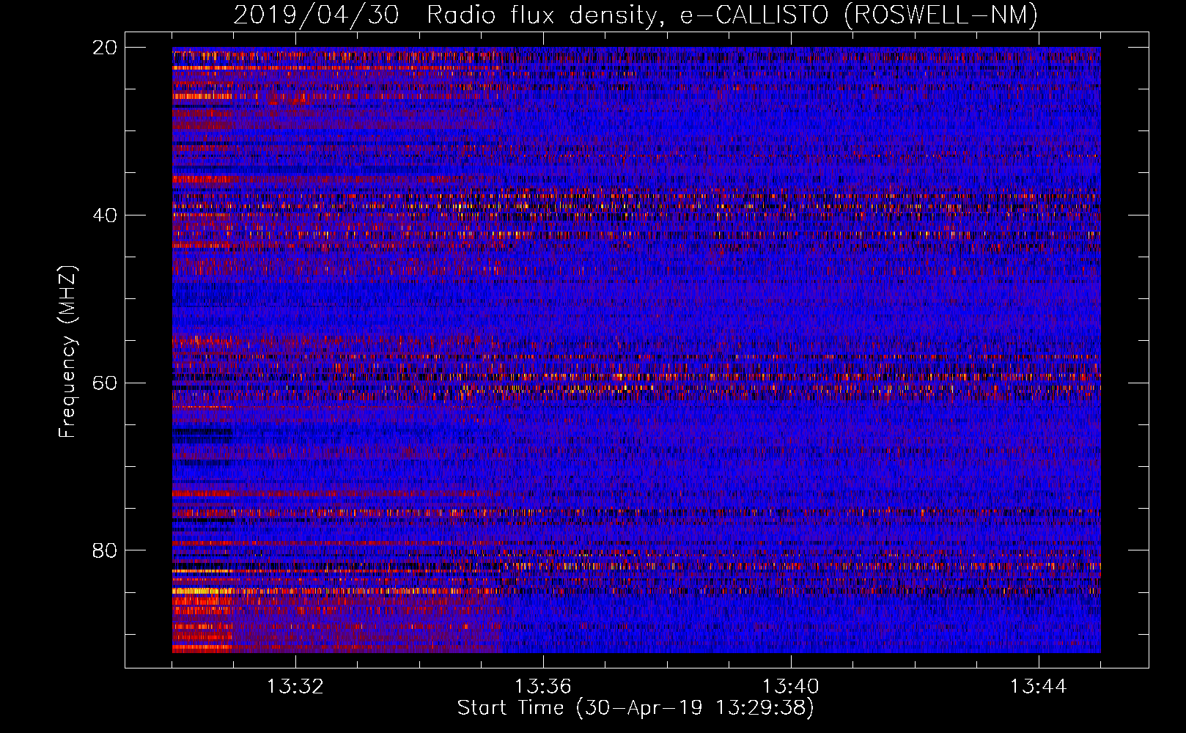This screenshot has height=733, width=1186.
Task: Click the 13:40 time tick label
Action: coord(790,687)
